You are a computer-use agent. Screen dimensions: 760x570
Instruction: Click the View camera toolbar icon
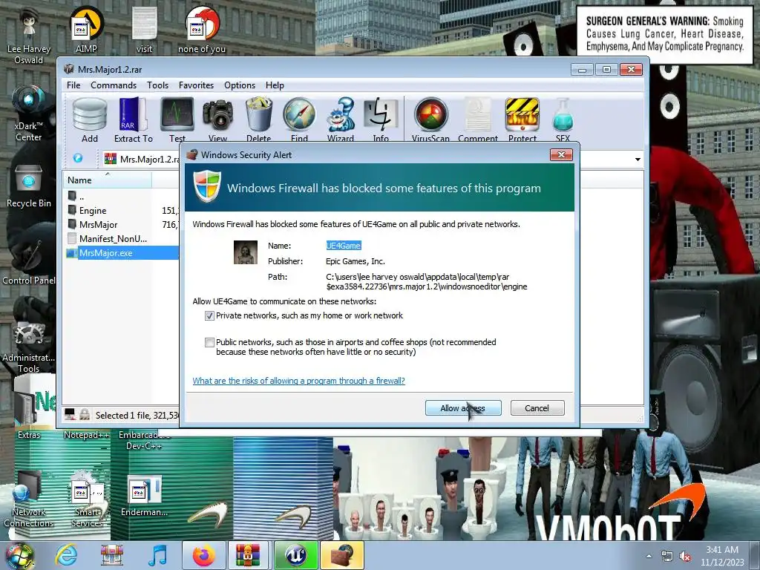[217, 120]
